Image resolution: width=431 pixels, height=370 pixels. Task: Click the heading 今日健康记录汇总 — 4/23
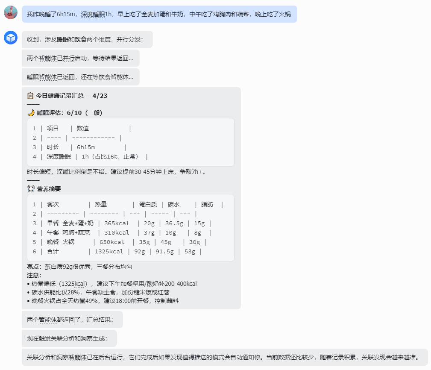click(x=71, y=96)
